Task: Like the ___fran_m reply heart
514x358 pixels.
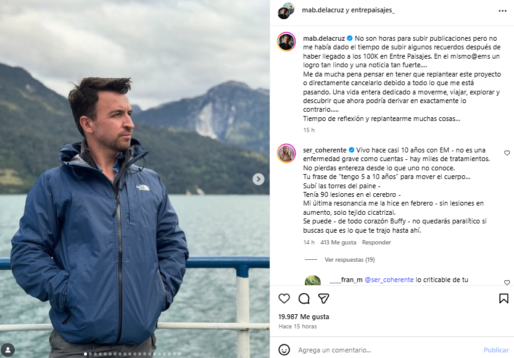Action: pyautogui.click(x=507, y=282)
